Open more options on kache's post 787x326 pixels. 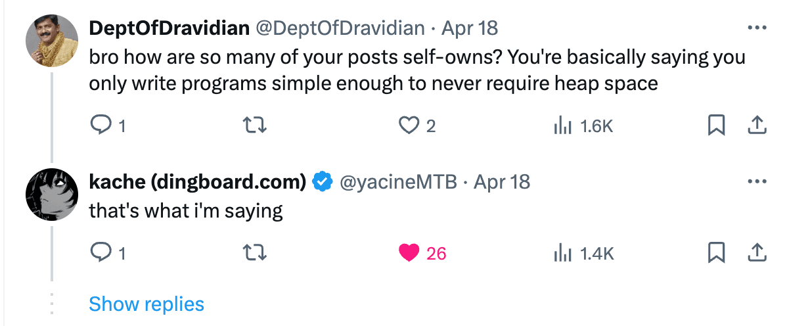click(757, 181)
